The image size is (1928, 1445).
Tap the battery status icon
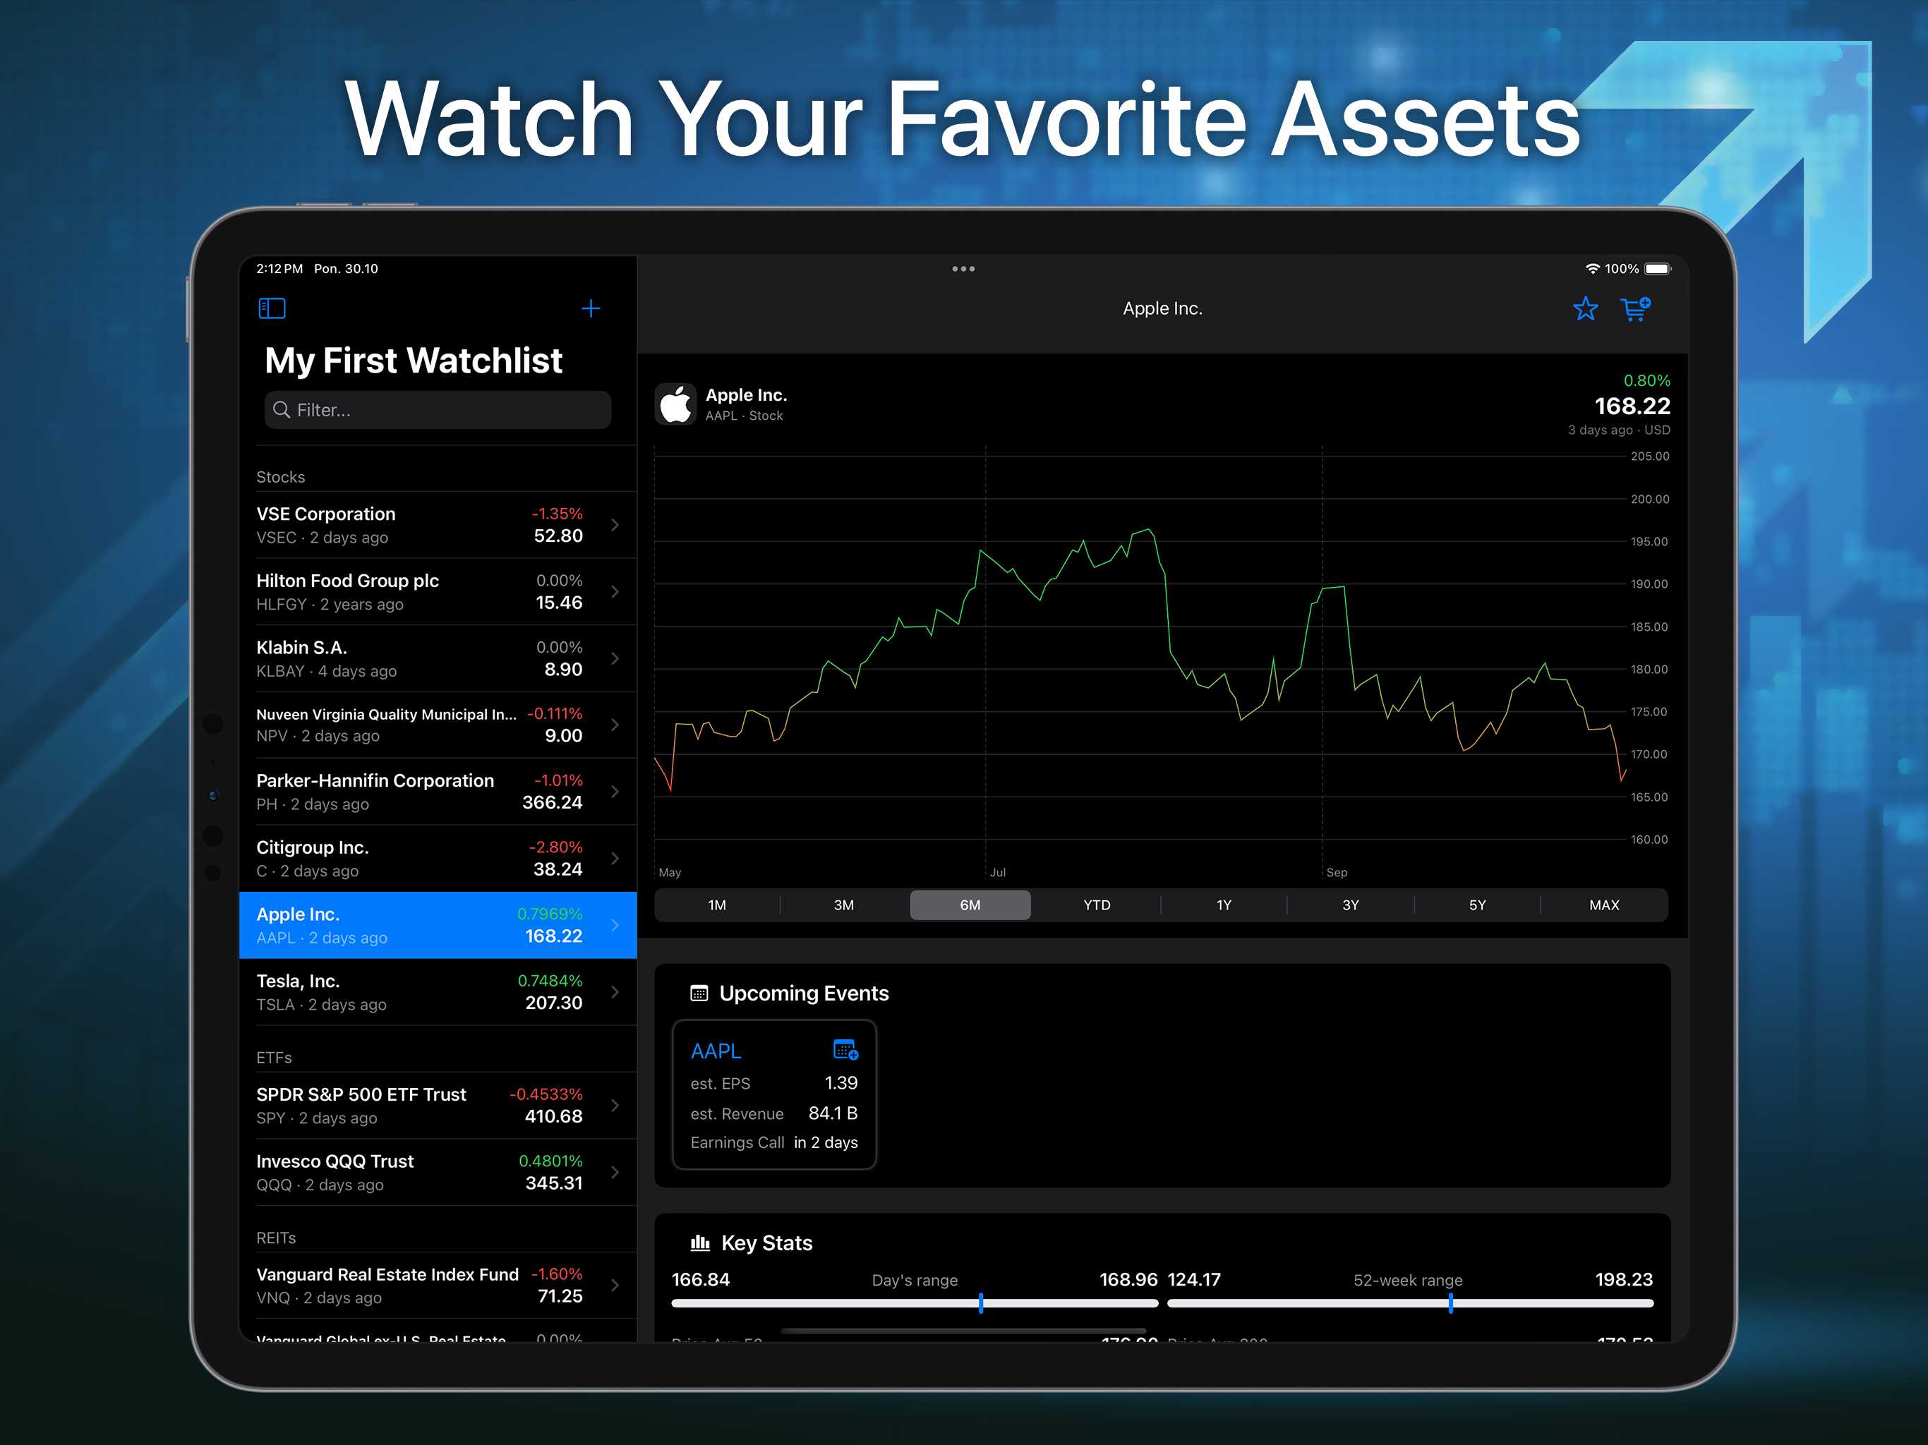[1658, 268]
